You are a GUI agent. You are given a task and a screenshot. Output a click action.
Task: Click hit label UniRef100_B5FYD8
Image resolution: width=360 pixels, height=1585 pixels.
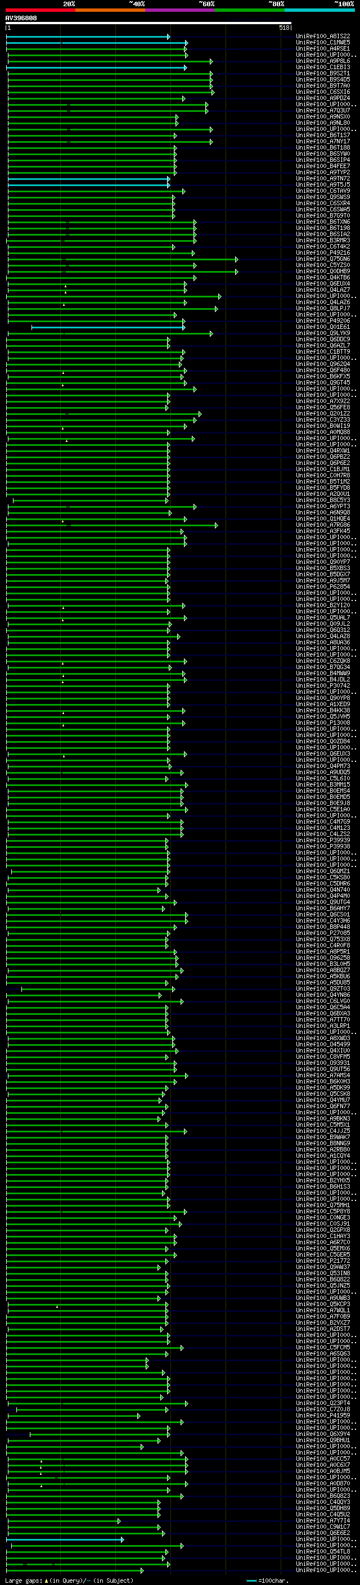323,488
